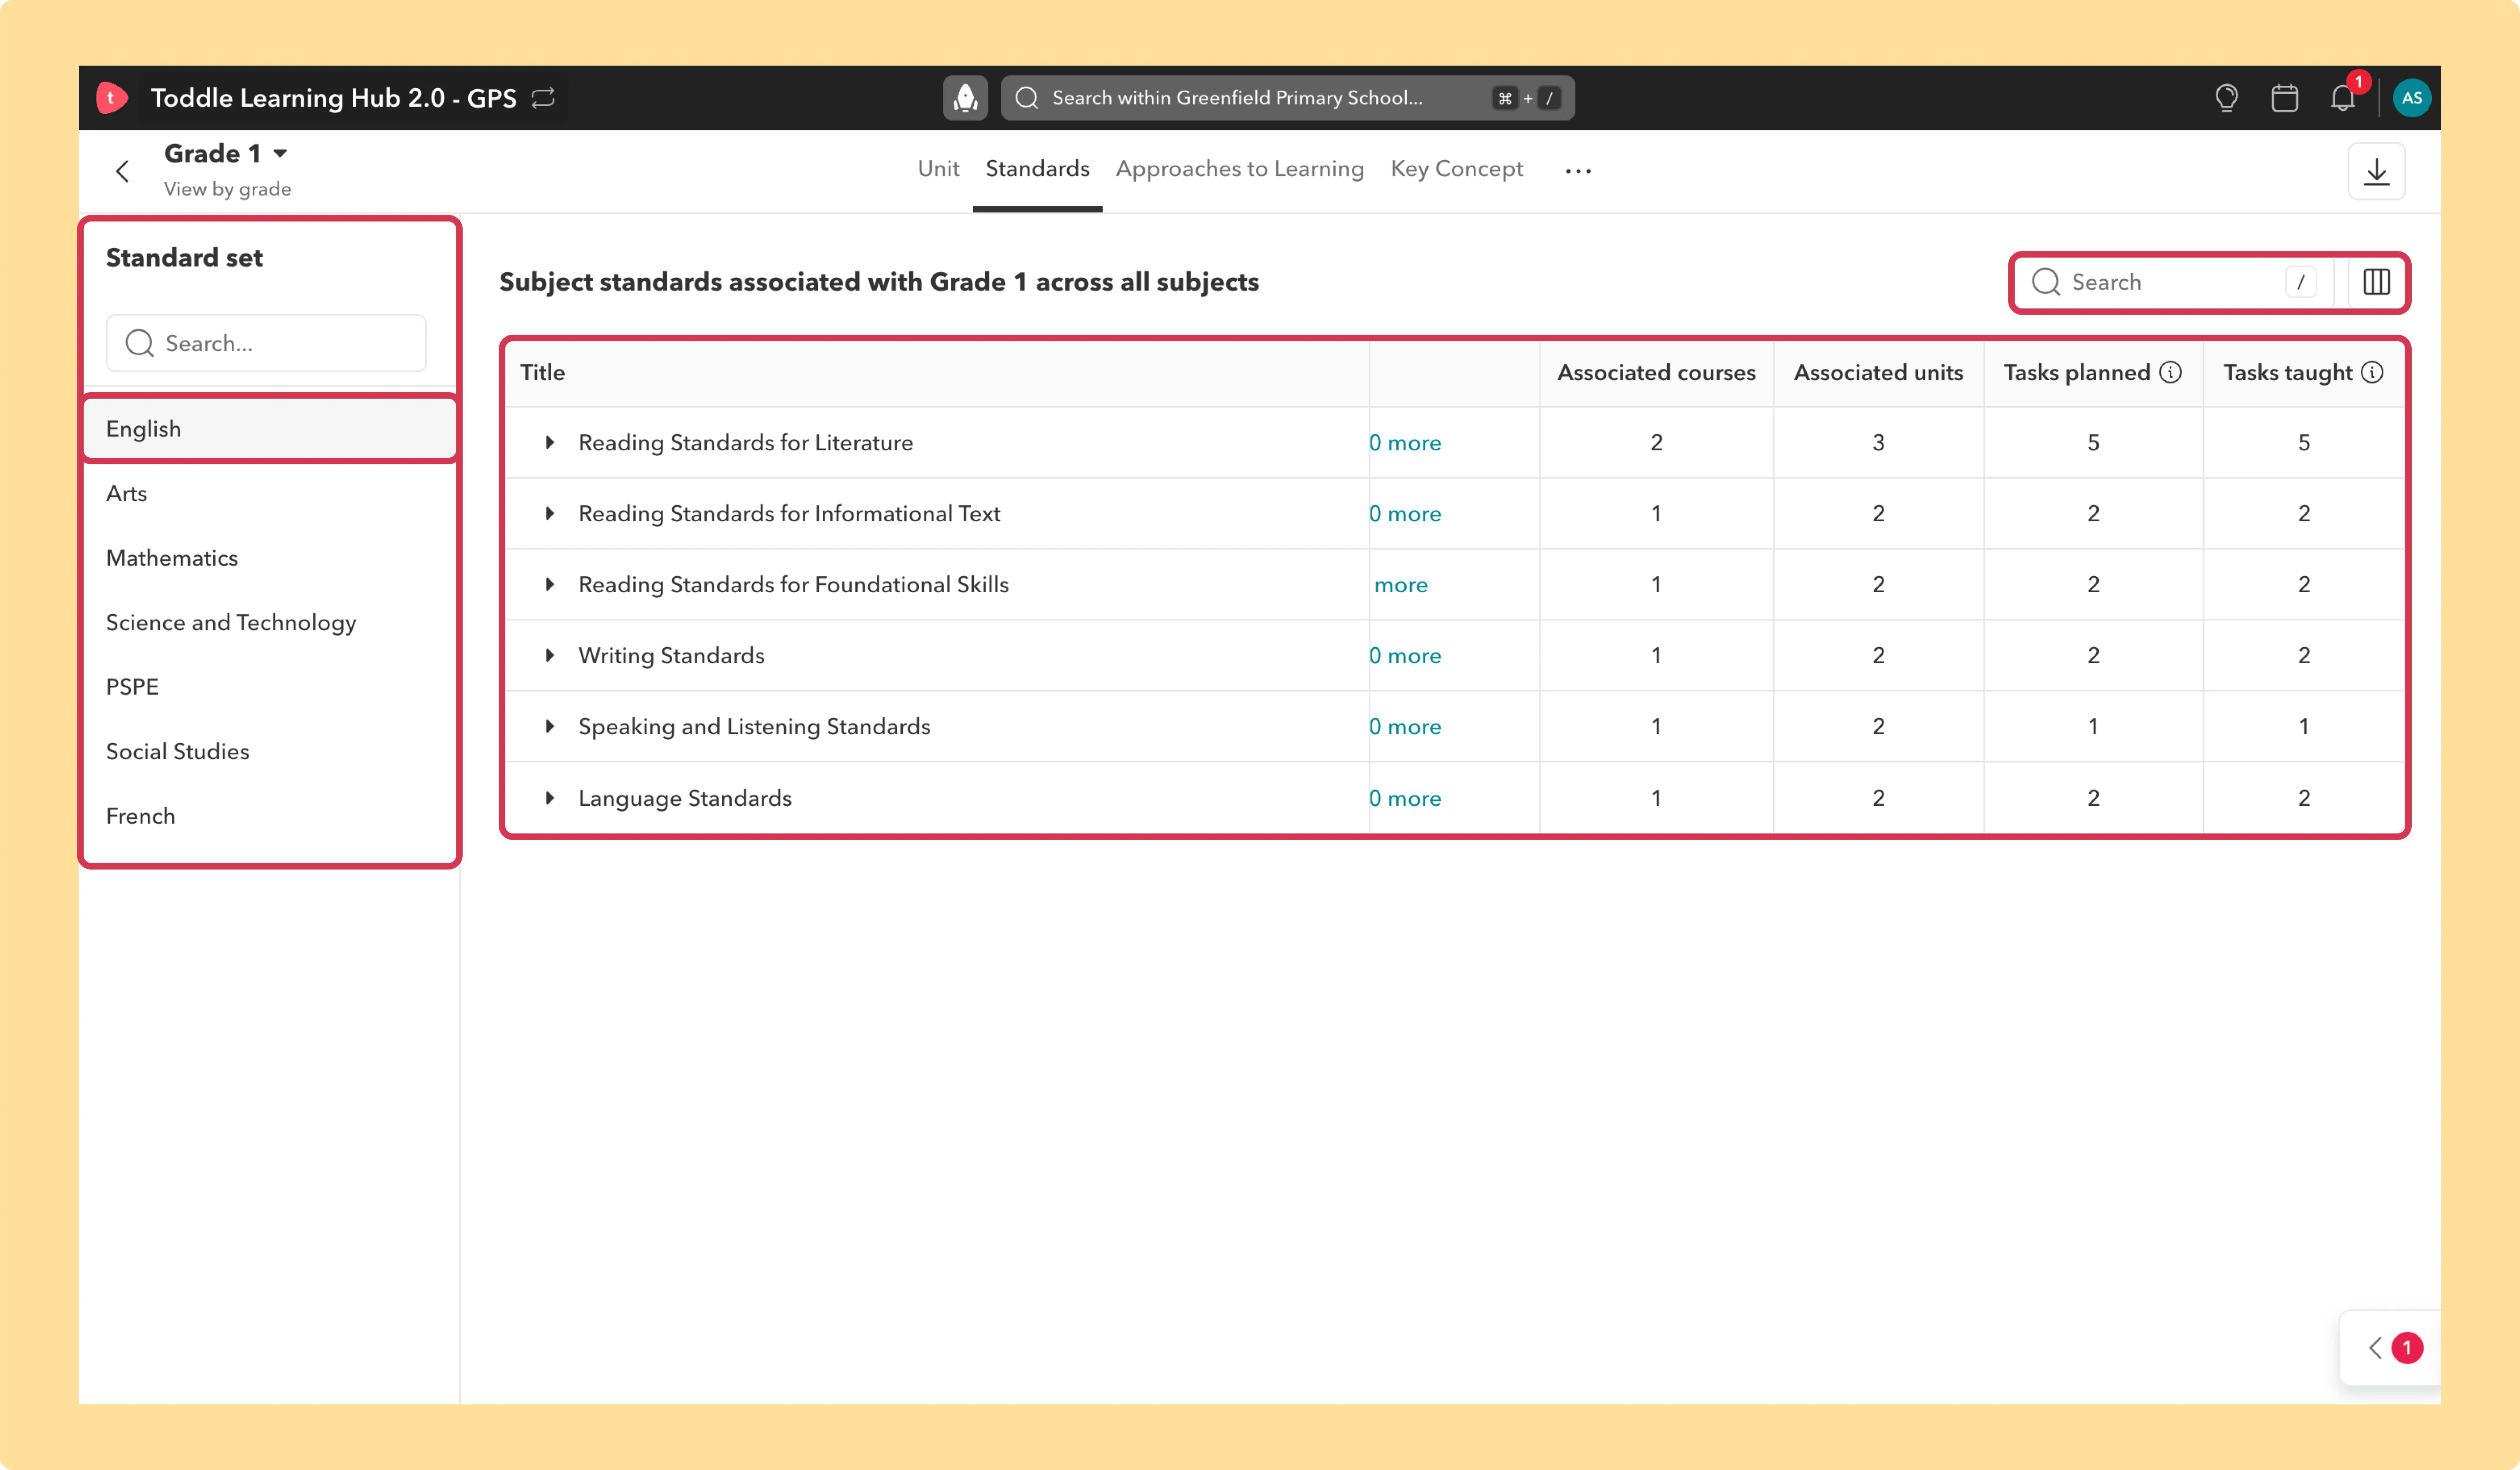Viewport: 2520px width, 1470px height.
Task: Expand the Writing Standards row
Action: pyautogui.click(x=549, y=655)
